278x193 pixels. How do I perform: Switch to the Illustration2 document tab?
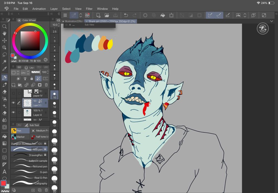[x=73, y=21]
